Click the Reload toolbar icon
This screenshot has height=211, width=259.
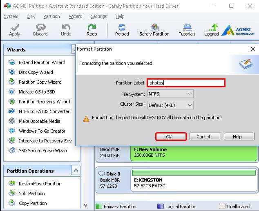(x=122, y=27)
